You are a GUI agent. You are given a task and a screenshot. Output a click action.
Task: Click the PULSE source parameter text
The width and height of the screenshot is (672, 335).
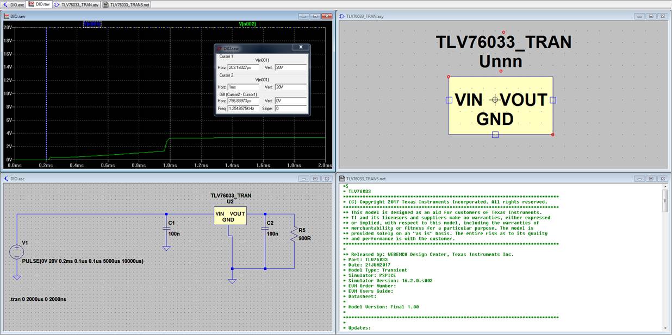[x=82, y=261]
